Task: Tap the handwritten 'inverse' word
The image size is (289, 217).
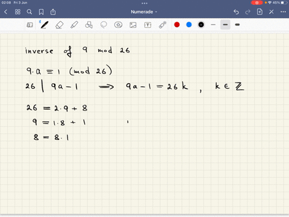Action: point(39,51)
